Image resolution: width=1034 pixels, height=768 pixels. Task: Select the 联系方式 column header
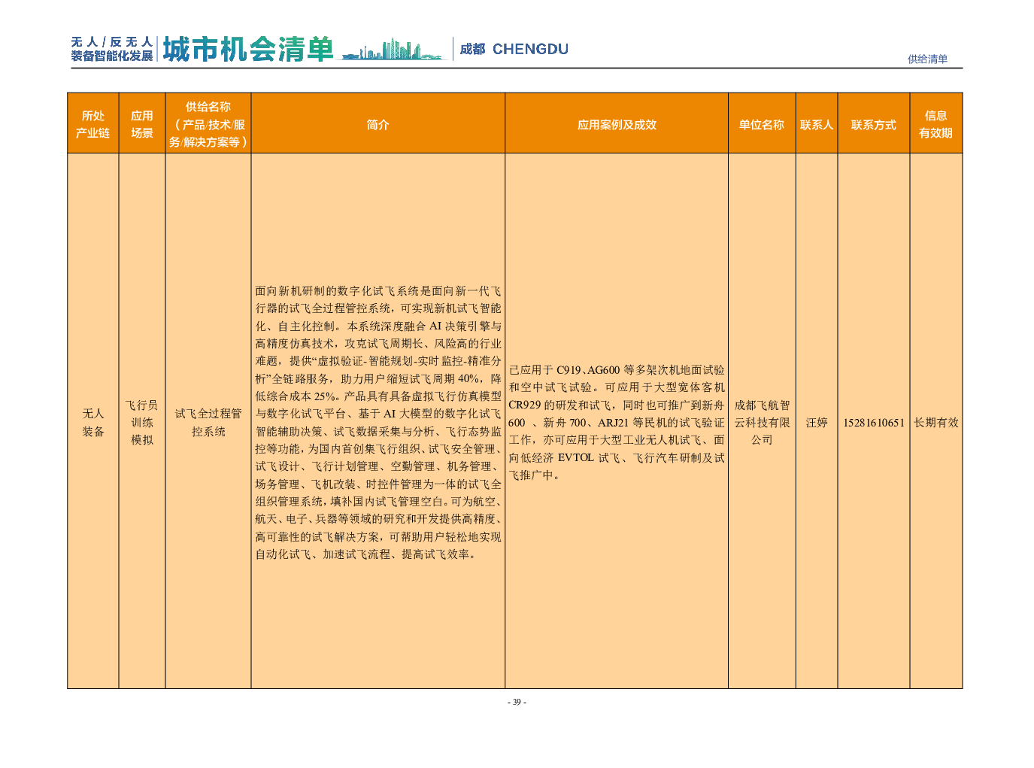pos(874,124)
